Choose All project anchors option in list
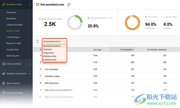The height and width of the screenshot is (108, 180). (x=55, y=46)
